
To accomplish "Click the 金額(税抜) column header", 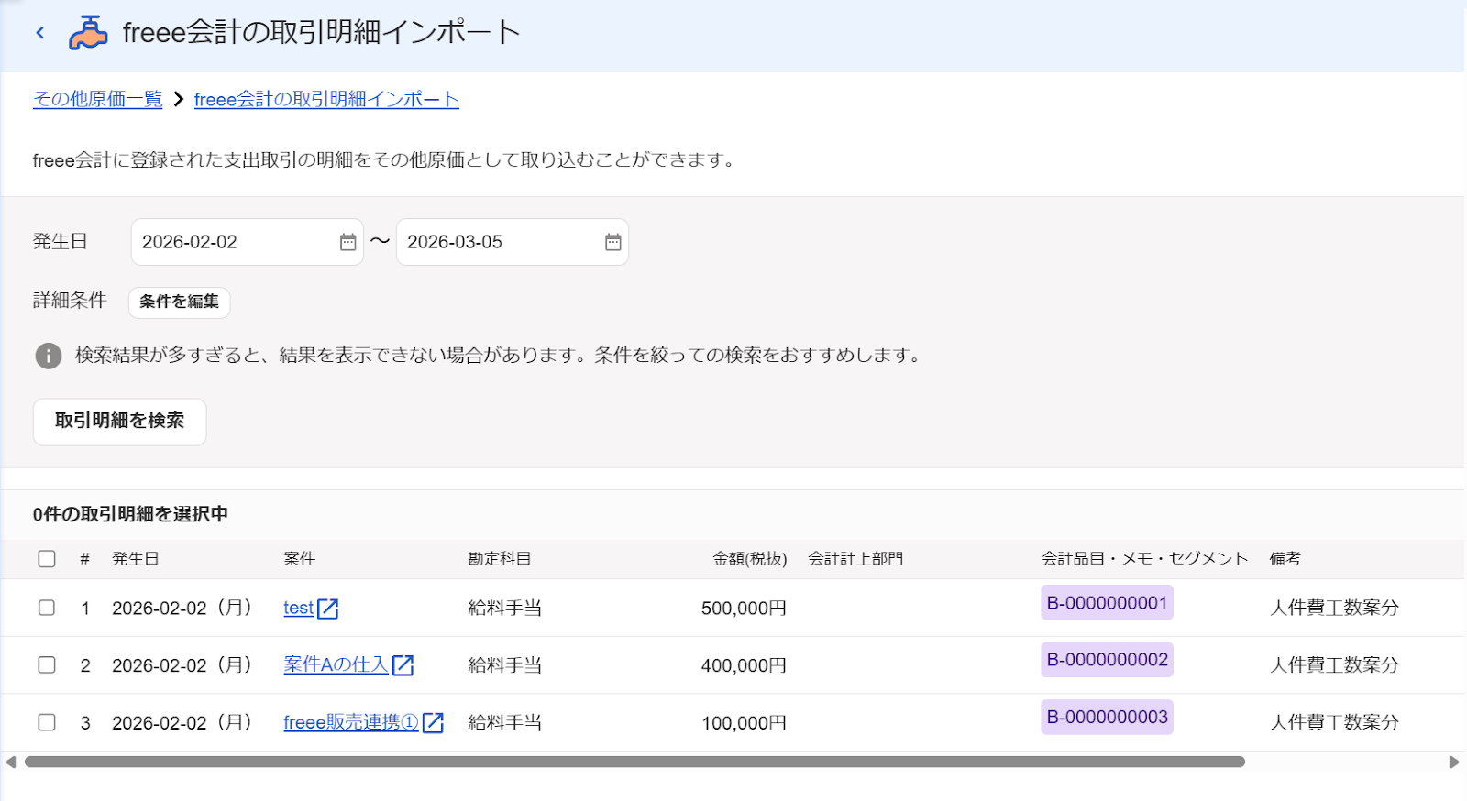I will [750, 559].
